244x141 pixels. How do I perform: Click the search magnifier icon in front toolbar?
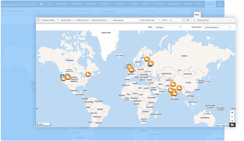tap(159, 20)
